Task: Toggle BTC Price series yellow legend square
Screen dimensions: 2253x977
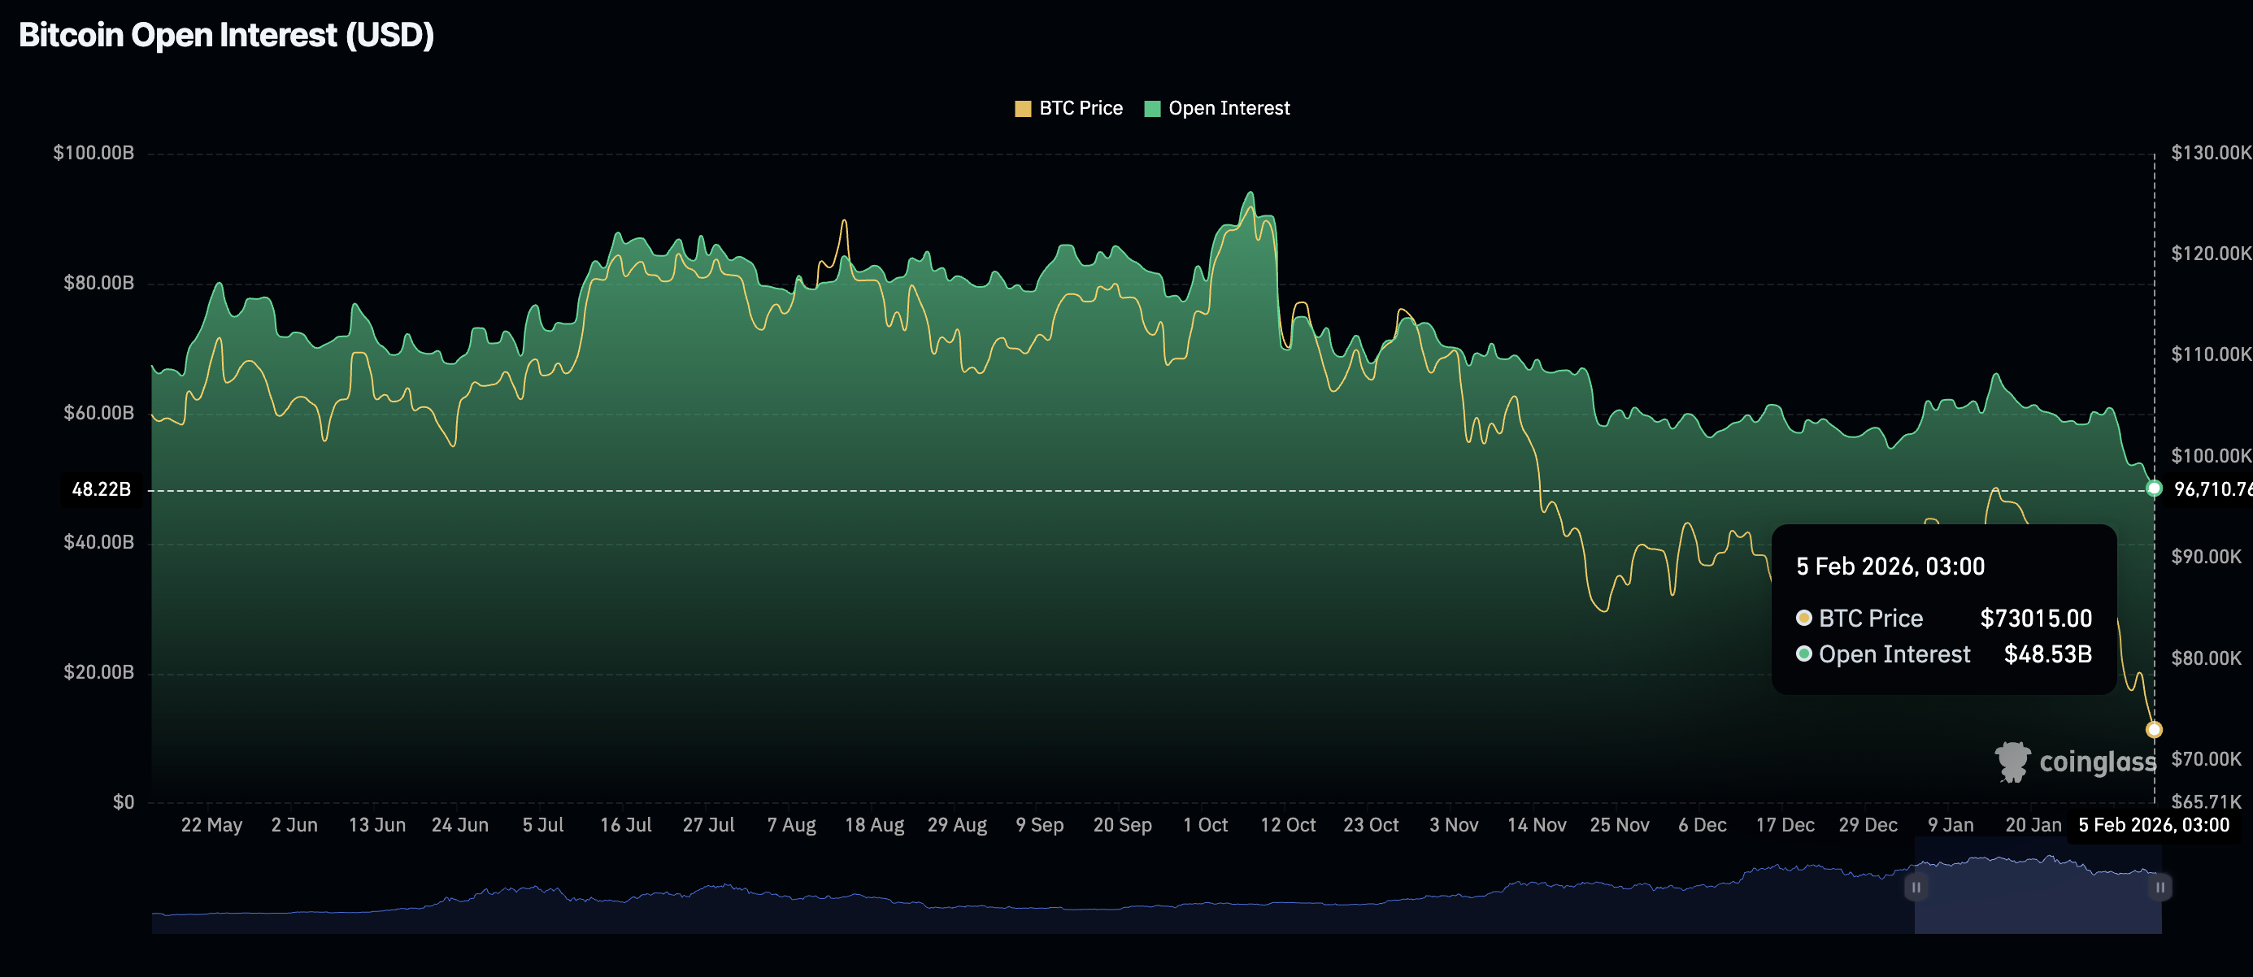Action: click(1022, 108)
